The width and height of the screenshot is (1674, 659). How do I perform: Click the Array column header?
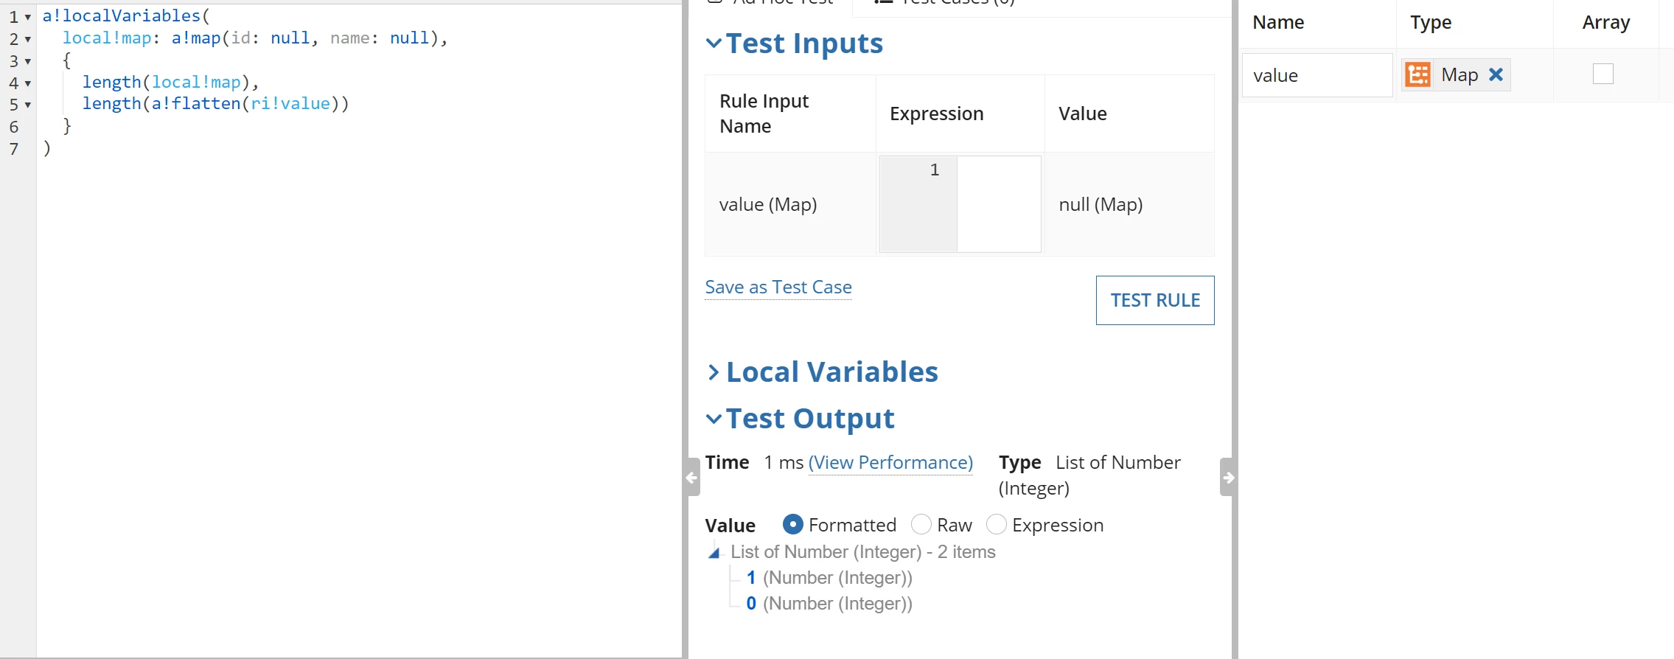[1606, 22]
